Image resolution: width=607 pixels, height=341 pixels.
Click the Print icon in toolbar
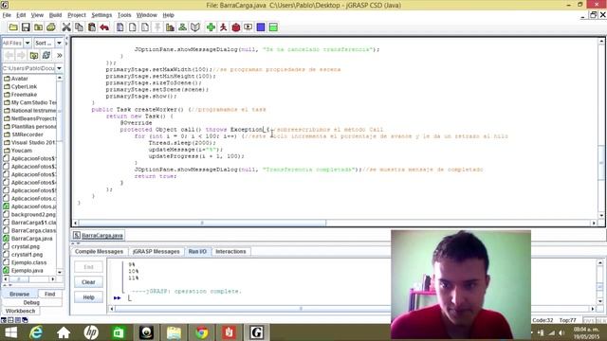[50, 27]
